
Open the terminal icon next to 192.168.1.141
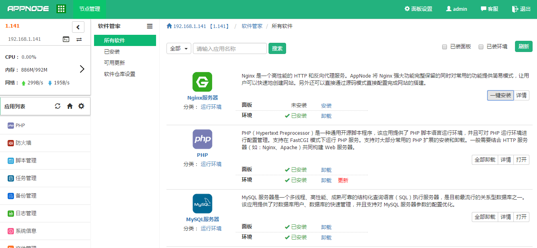(66, 39)
